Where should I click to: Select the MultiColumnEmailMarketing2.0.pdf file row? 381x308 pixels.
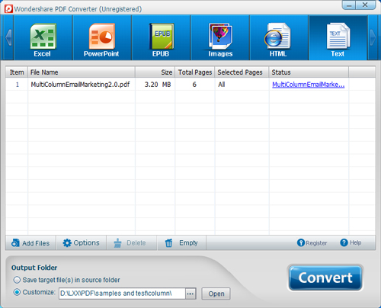point(190,85)
